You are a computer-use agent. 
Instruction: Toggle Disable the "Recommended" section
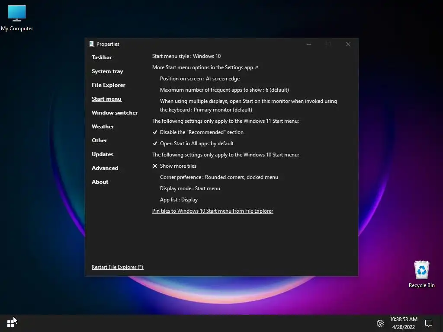coord(198,132)
